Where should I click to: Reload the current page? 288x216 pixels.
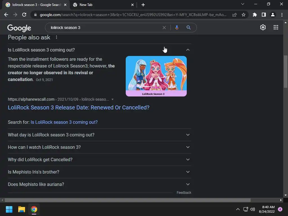(x=24, y=15)
